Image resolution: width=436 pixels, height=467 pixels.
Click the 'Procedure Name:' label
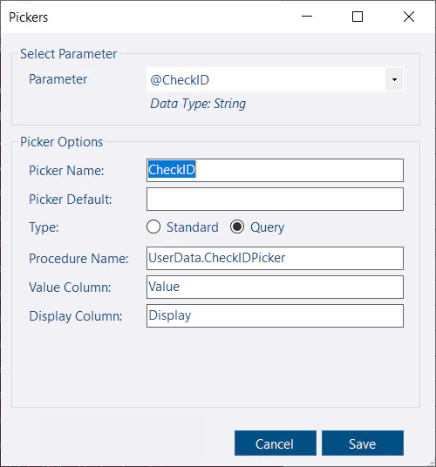pyautogui.click(x=78, y=259)
